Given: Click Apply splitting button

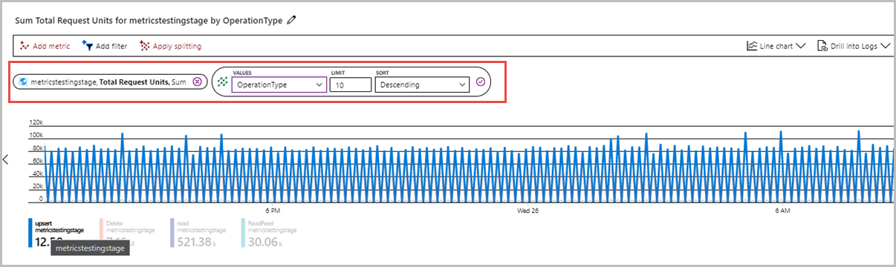Looking at the screenshot, I should coord(170,46).
